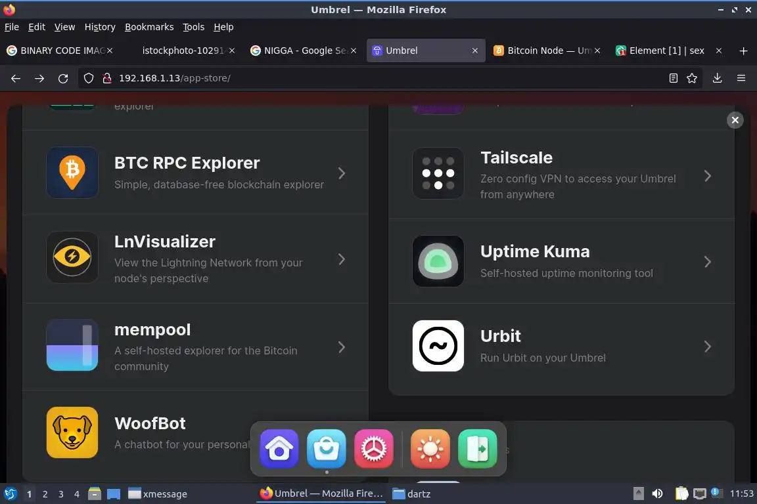This screenshot has width=757, height=504.
Task: Switch to workspace 3 in taskbar
Action: (61, 494)
